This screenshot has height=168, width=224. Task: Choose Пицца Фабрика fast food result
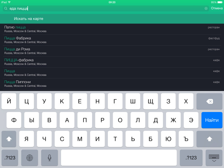tap(112, 40)
